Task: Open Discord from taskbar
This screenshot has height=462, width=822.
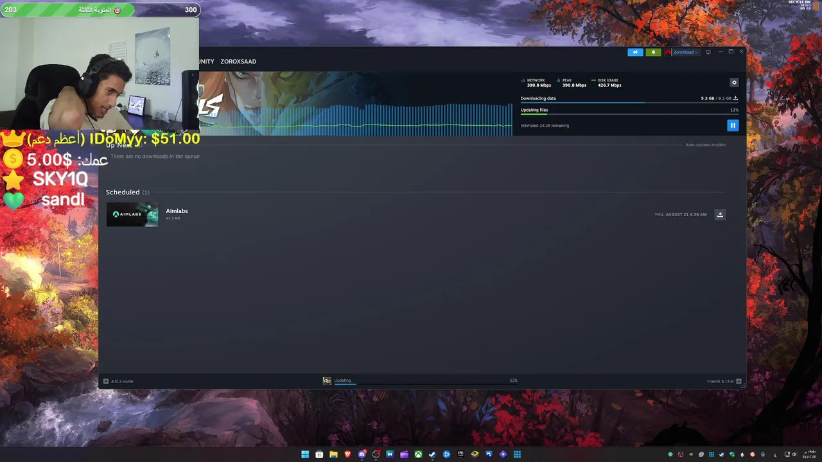Action: [x=362, y=454]
